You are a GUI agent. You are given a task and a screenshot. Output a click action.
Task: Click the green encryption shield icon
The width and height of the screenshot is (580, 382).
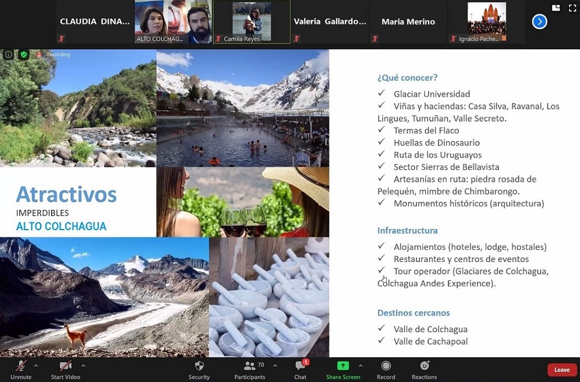pos(24,54)
